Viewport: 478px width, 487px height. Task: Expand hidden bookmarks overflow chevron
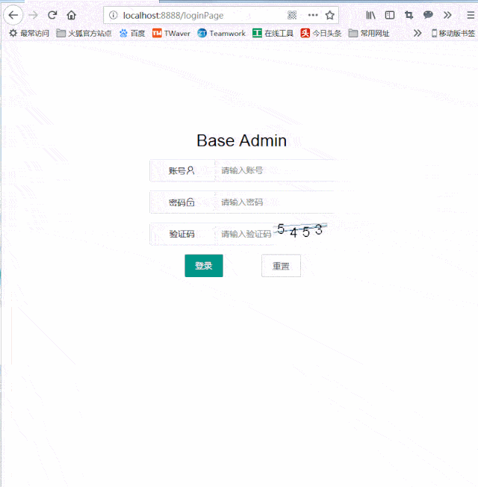tap(418, 33)
